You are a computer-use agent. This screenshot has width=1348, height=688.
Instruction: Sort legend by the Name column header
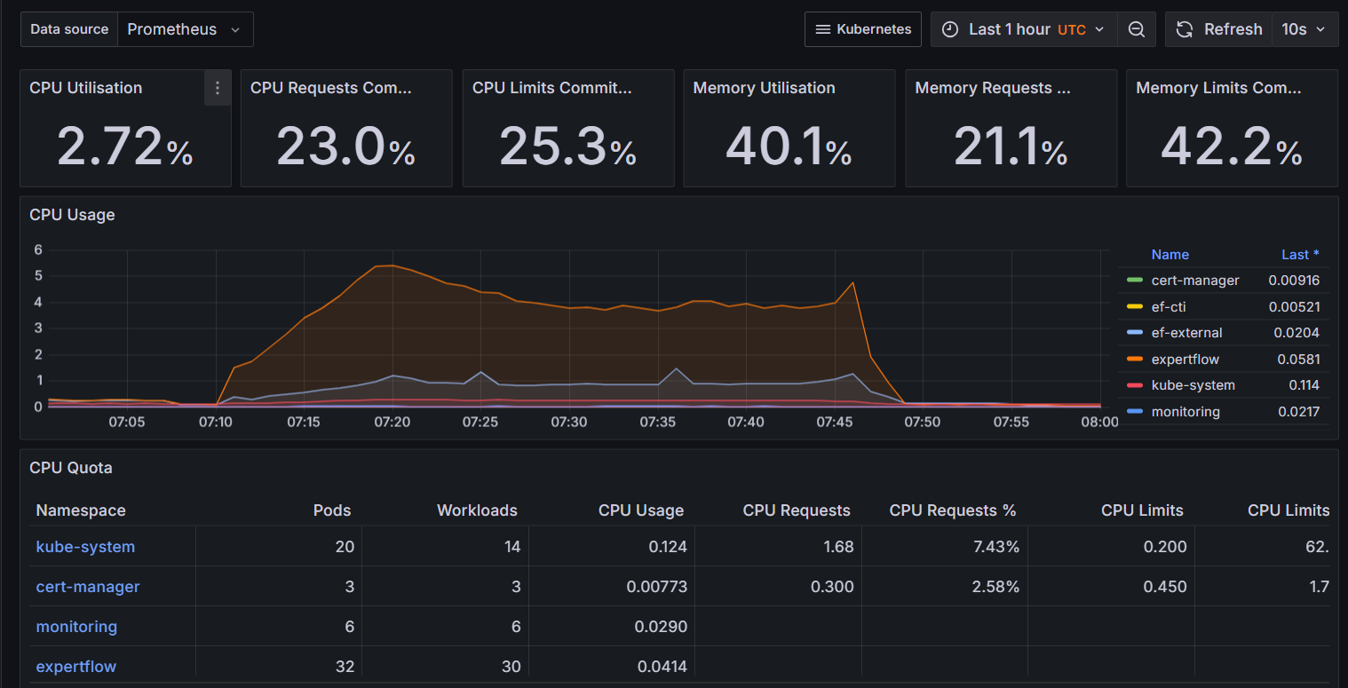coord(1170,255)
